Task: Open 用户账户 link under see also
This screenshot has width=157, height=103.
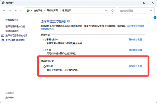Action: pos(10,97)
